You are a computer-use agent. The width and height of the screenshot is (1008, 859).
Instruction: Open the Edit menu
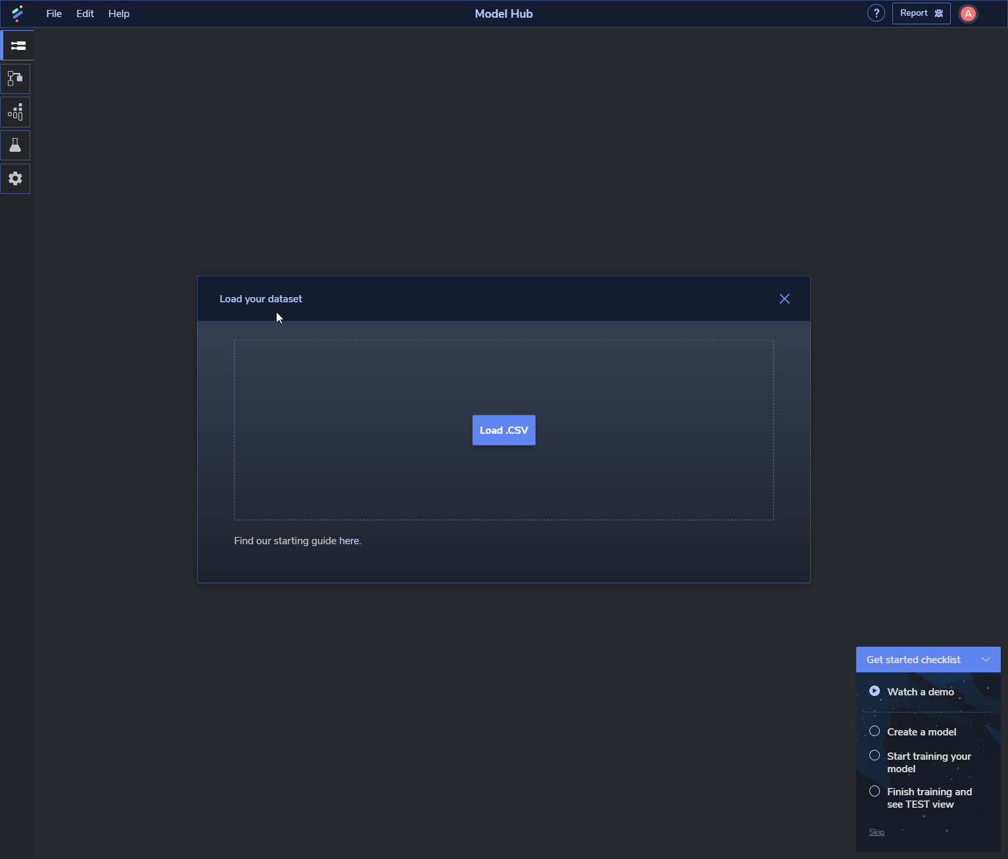click(x=85, y=14)
